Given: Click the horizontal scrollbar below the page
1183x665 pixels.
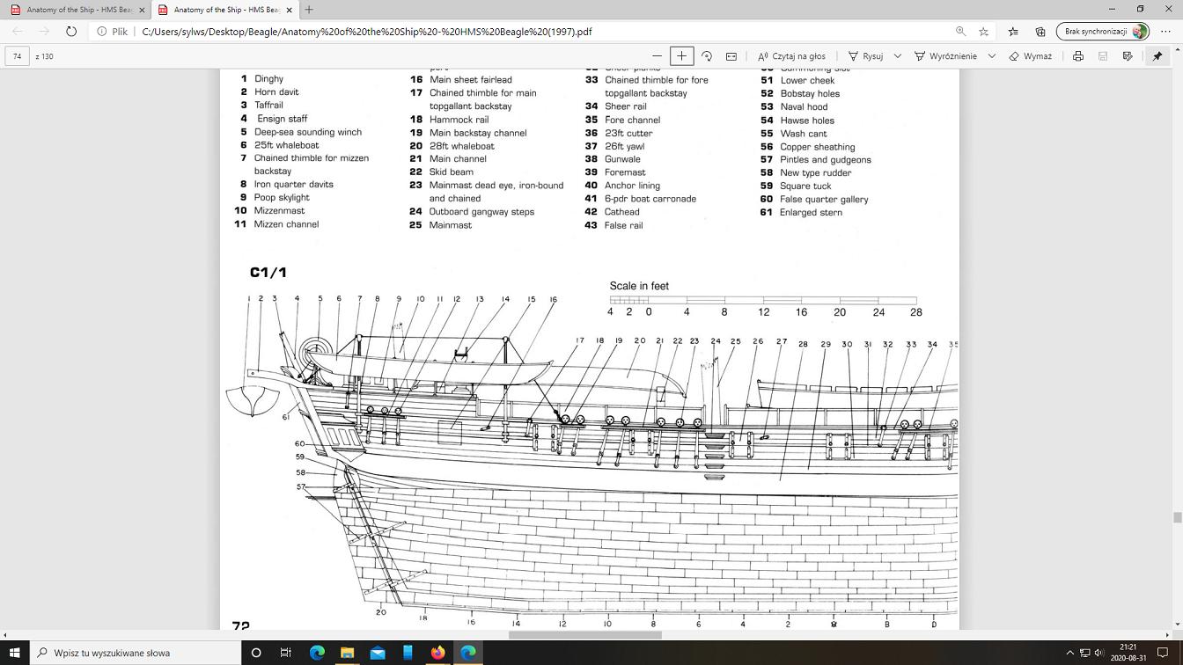Looking at the screenshot, I should 584,635.
